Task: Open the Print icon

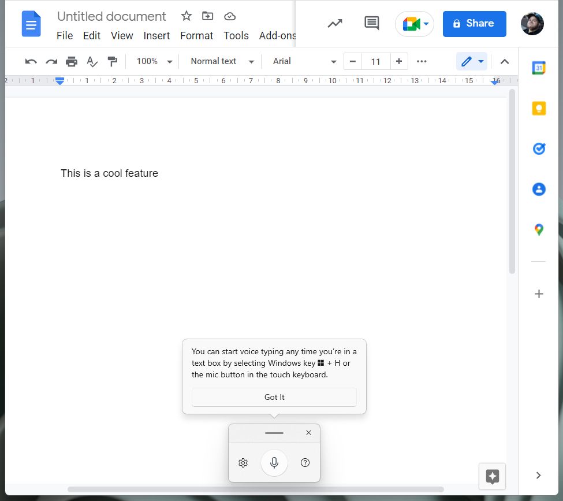Action: pos(72,61)
